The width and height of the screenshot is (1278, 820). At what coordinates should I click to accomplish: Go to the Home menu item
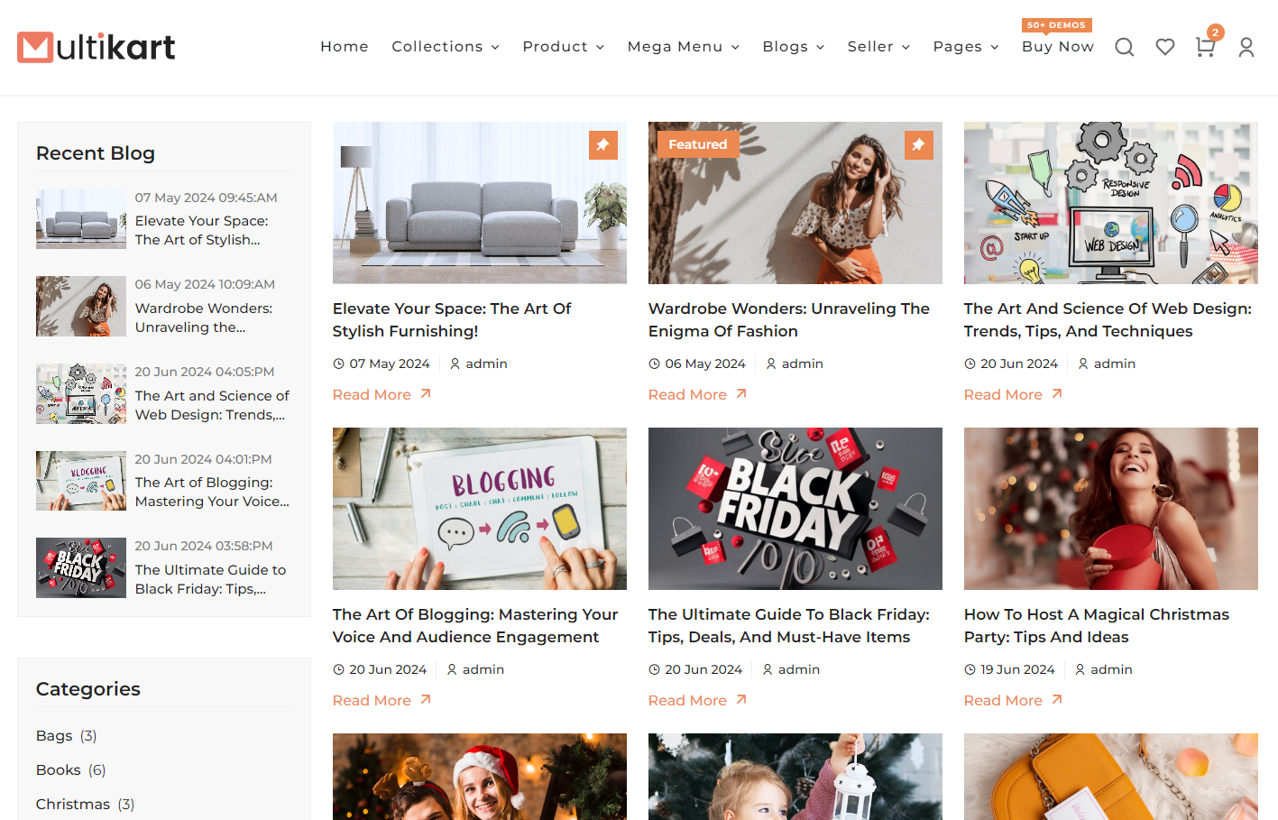[x=345, y=47]
